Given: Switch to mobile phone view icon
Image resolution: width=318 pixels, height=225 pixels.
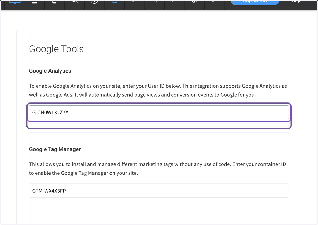Looking at the screenshot, I should point(54,2).
